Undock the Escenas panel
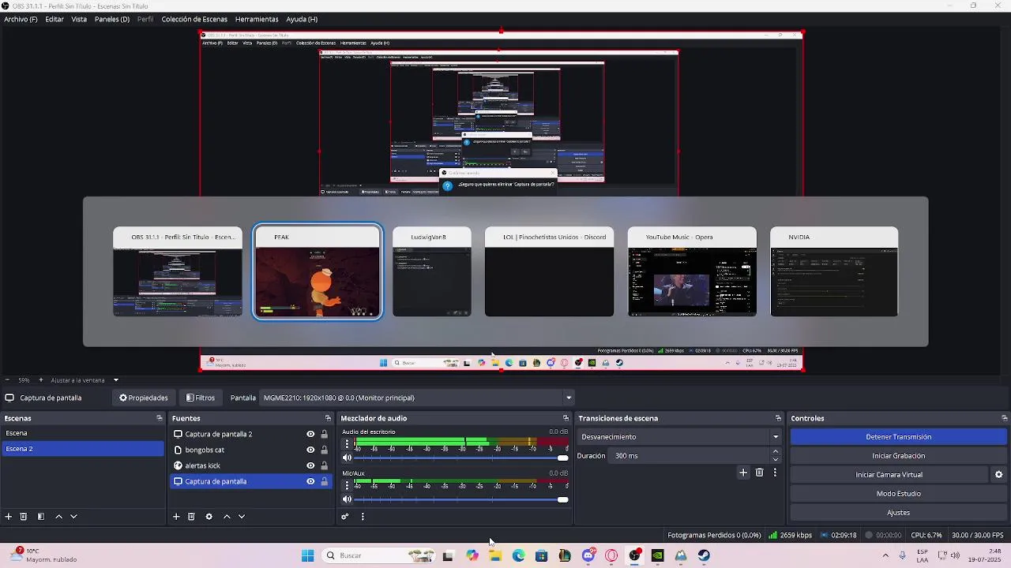Viewport: 1011px width, 568px height. click(x=160, y=418)
